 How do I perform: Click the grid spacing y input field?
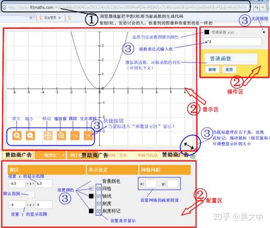click(172, 184)
